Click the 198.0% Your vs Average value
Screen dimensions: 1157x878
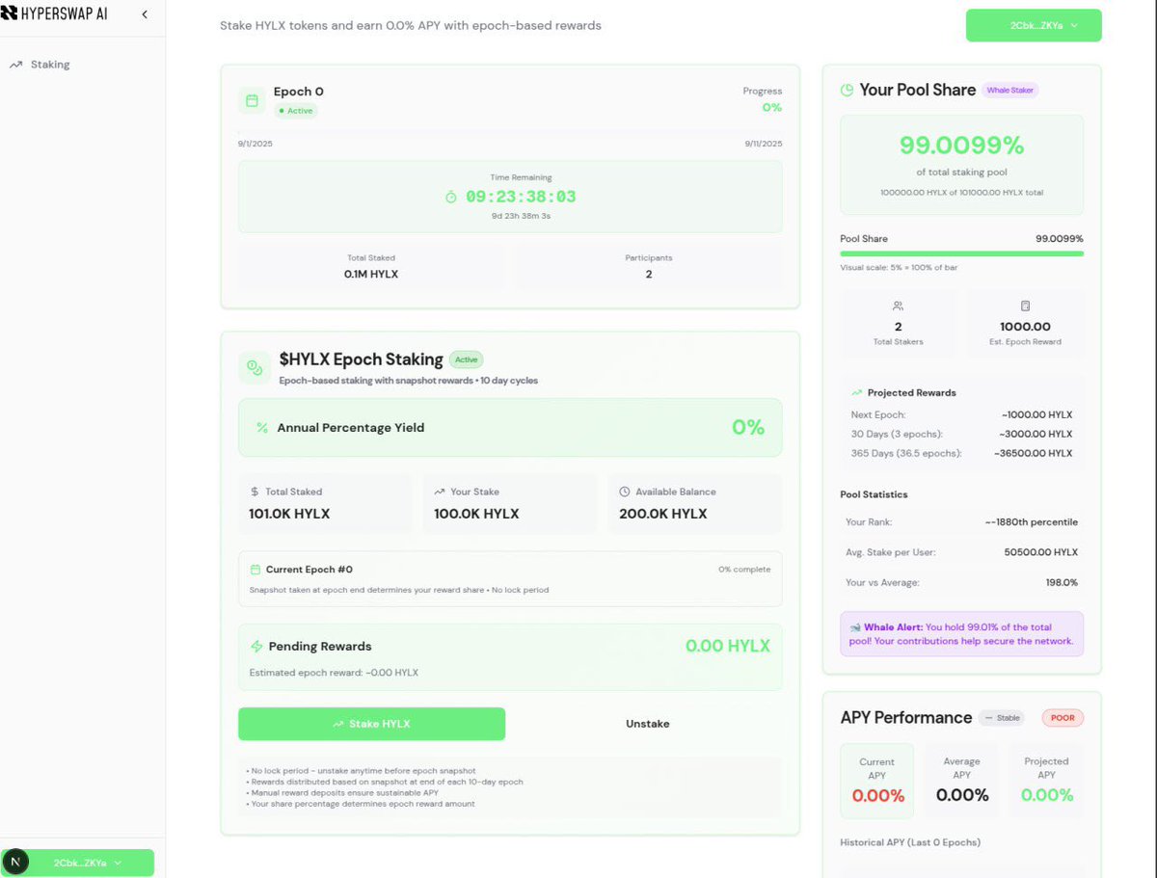[1060, 582]
